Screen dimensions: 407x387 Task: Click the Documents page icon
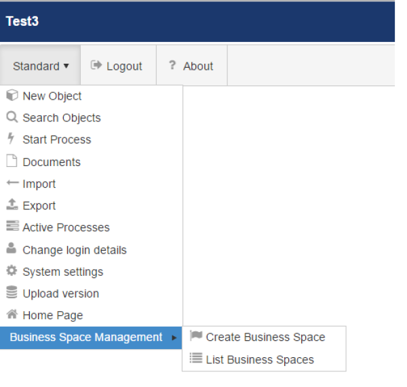(x=12, y=161)
